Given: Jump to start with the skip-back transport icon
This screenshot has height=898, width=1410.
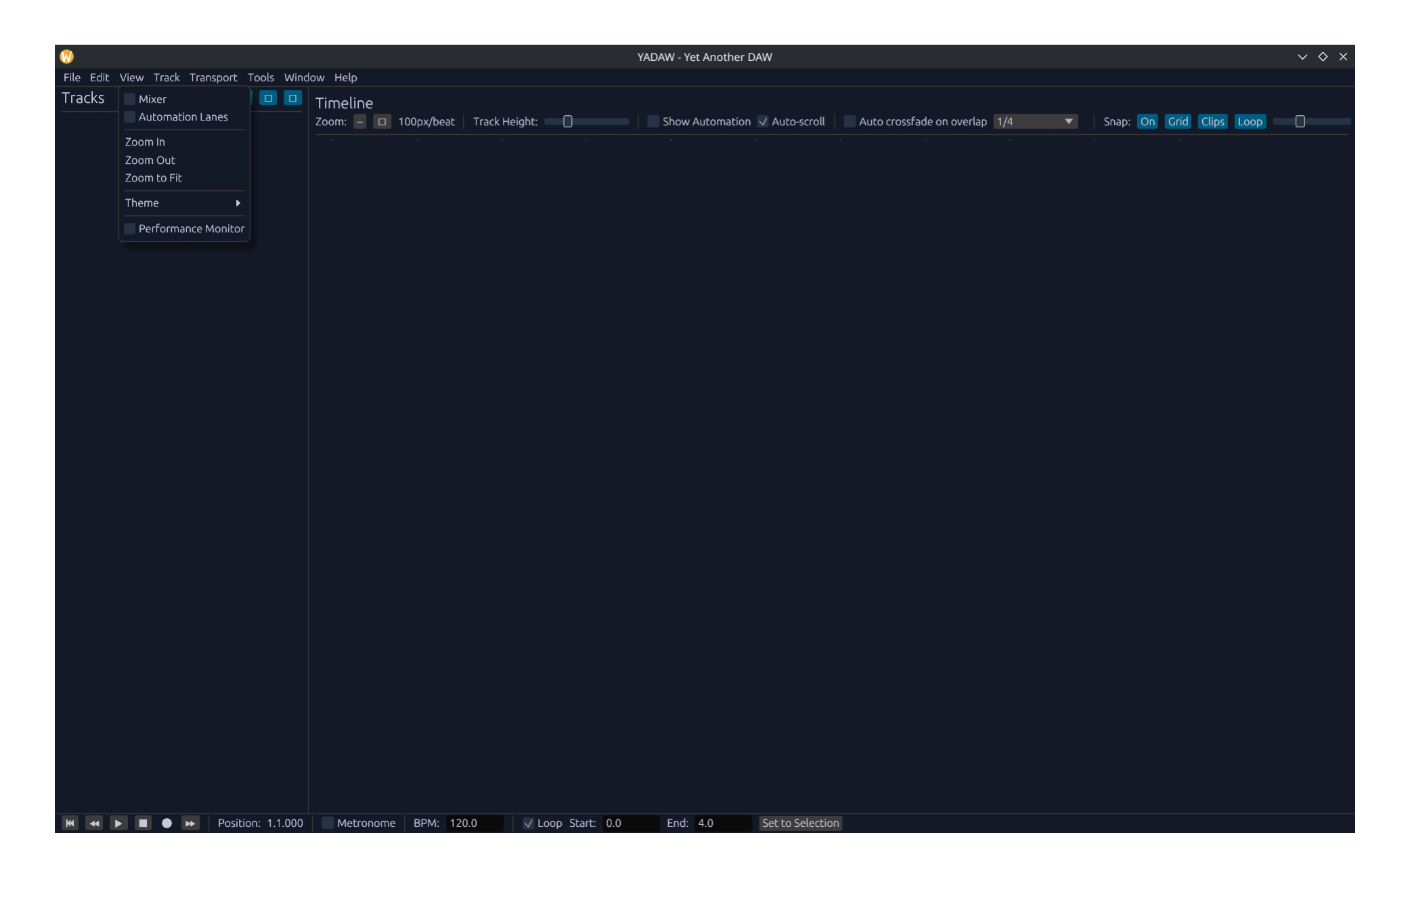Looking at the screenshot, I should point(70,823).
